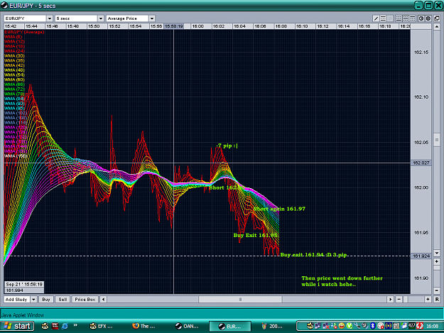Click the WMA (60) legend entry
Screen dimensions: 444x333
(14, 80)
